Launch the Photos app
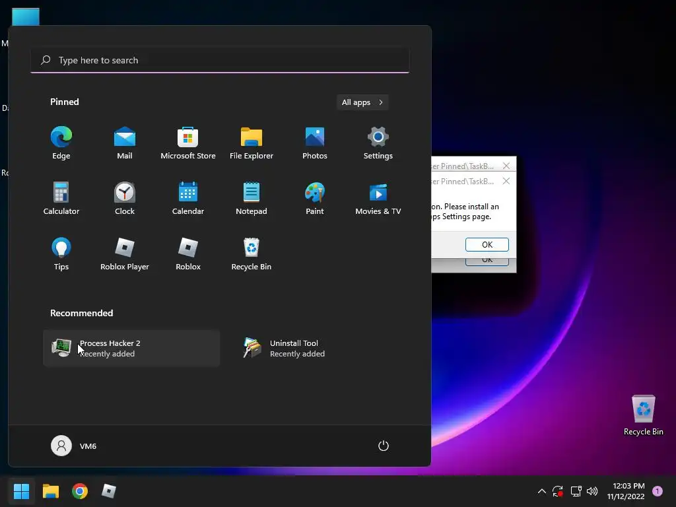Screen dimensions: 676x507 [315, 143]
